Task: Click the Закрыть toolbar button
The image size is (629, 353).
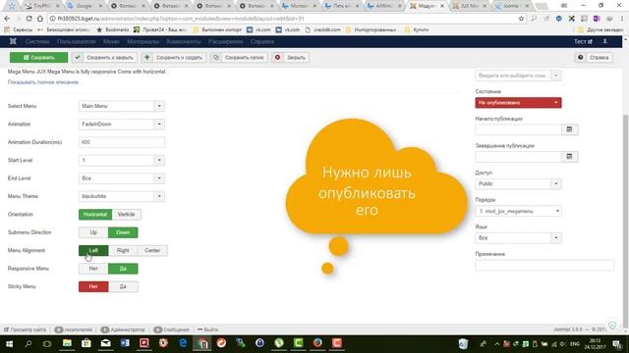Action: pyautogui.click(x=291, y=58)
